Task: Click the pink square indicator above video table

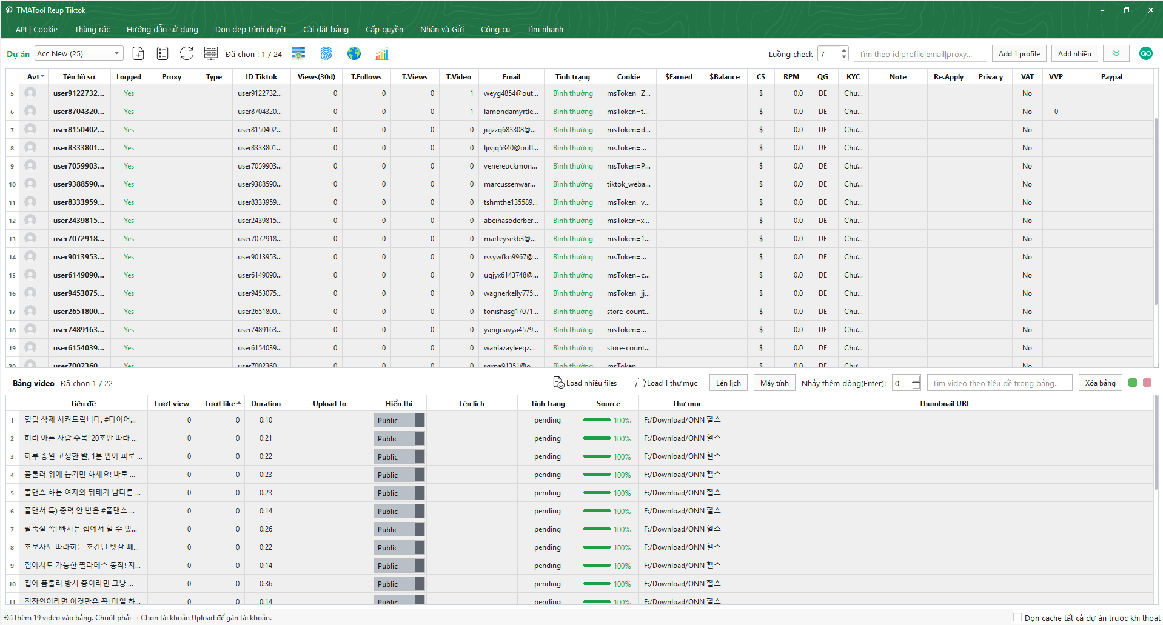Action: pyautogui.click(x=1147, y=383)
